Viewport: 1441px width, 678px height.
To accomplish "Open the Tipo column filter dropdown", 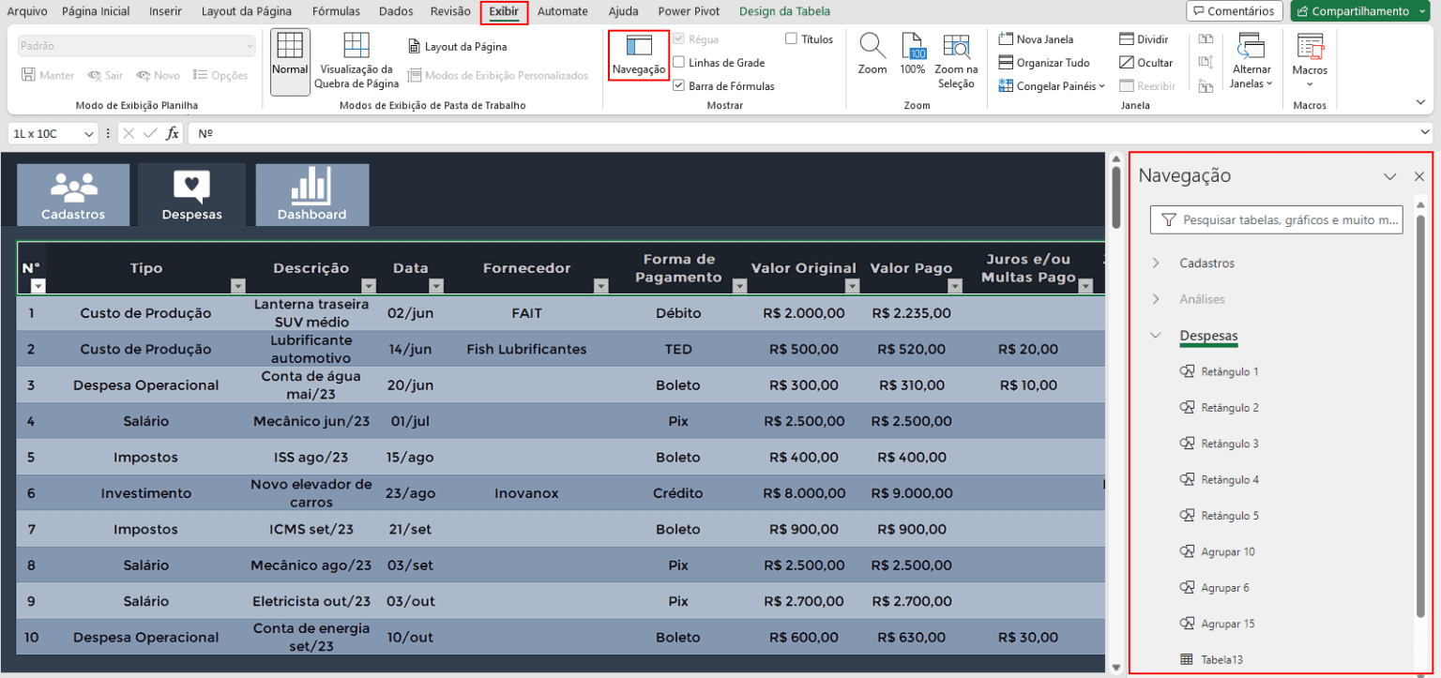I will [x=237, y=286].
